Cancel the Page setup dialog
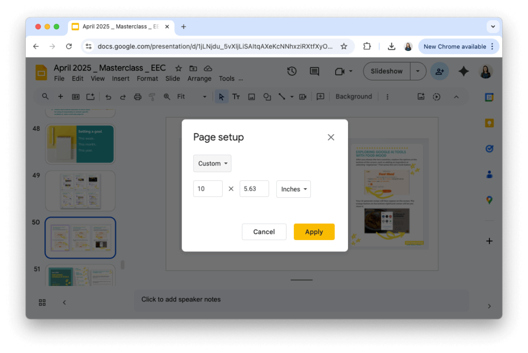The height and width of the screenshot is (353, 528). tap(264, 231)
